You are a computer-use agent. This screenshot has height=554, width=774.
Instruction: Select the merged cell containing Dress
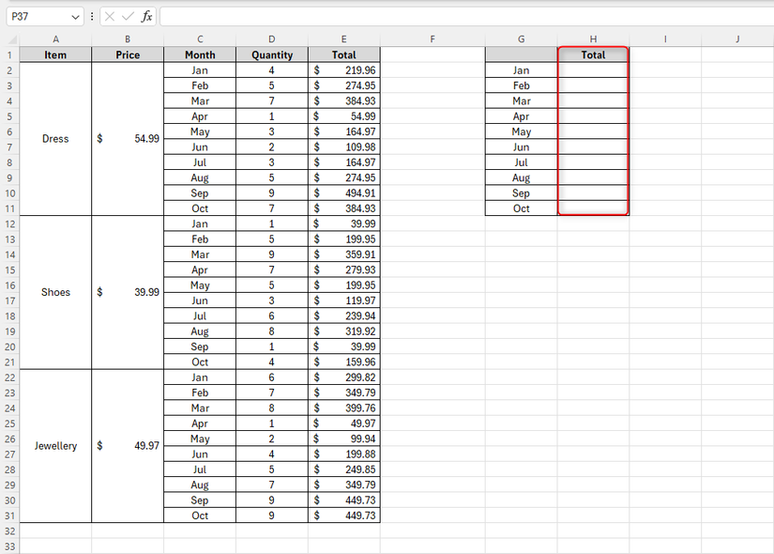click(x=55, y=138)
